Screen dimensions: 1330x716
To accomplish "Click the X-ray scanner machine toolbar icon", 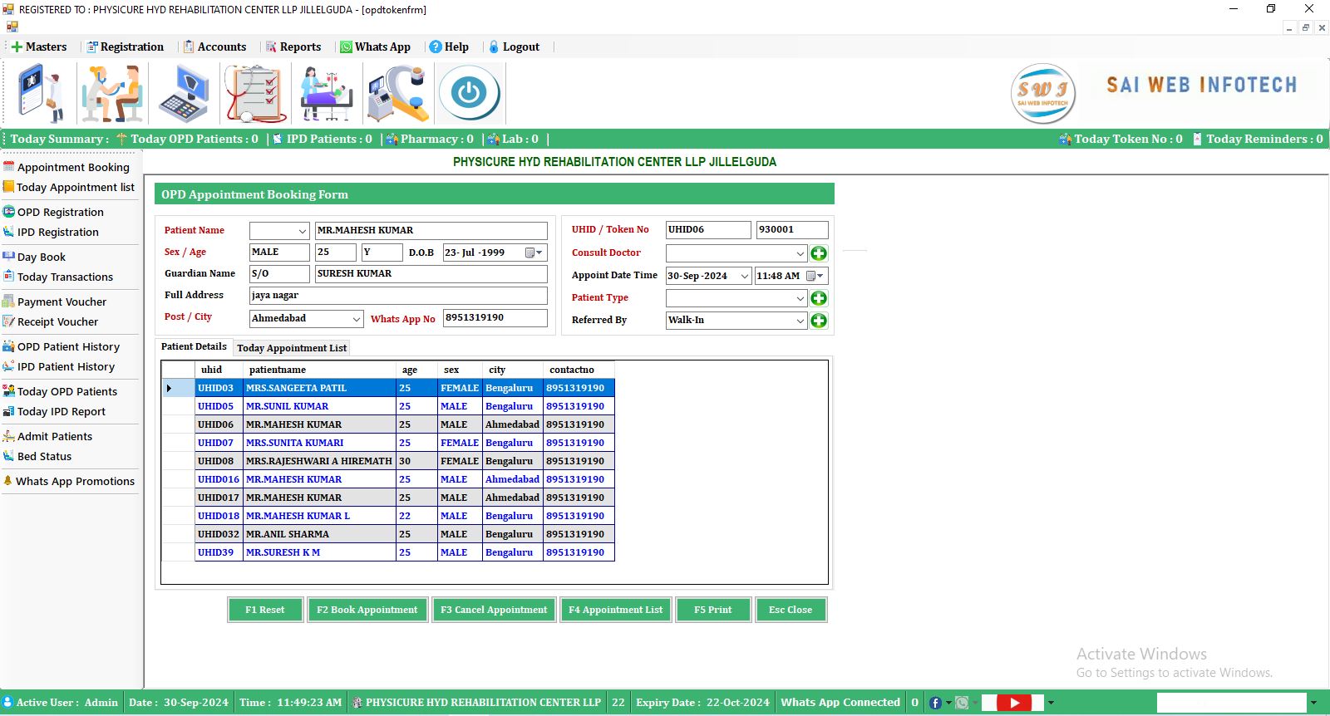I will [397, 94].
